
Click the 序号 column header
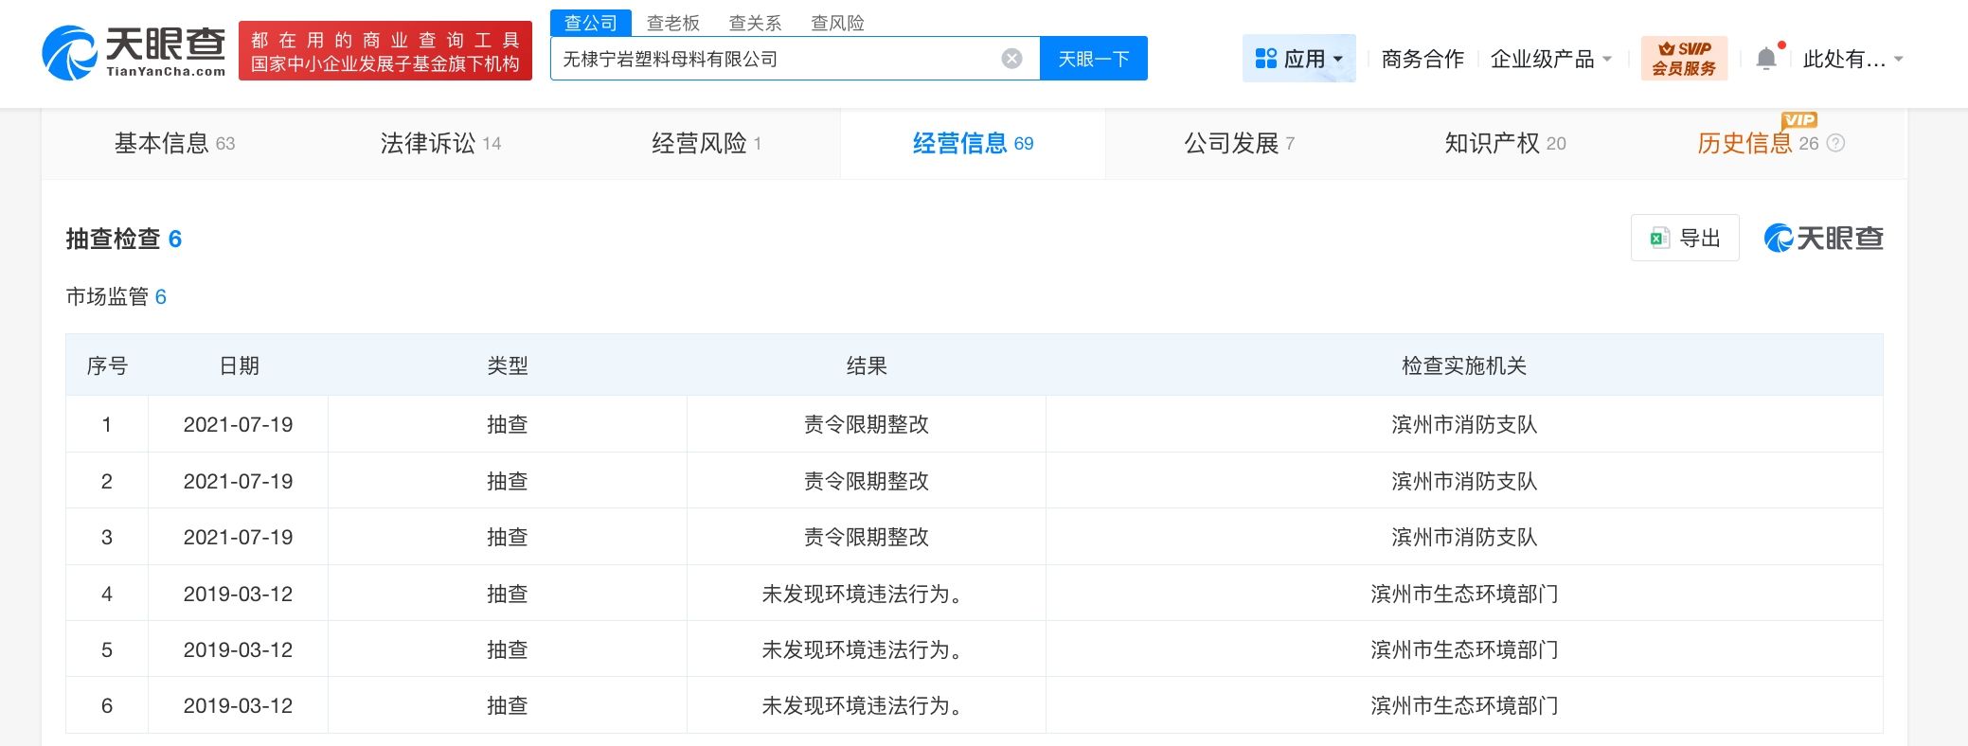point(107,366)
